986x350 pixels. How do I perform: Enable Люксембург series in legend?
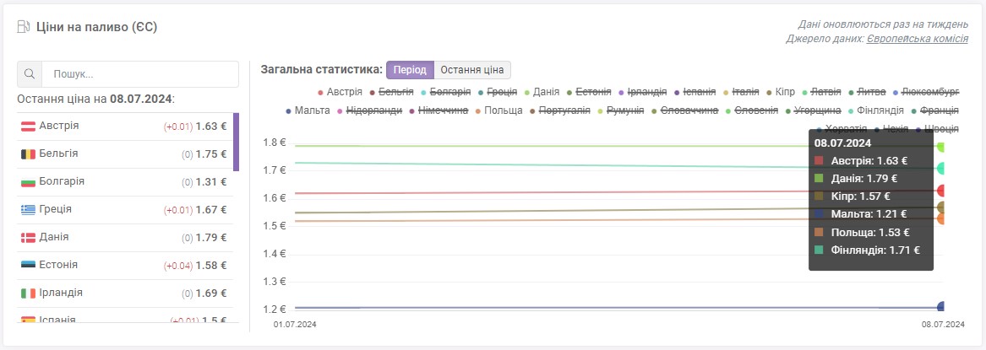[925, 92]
